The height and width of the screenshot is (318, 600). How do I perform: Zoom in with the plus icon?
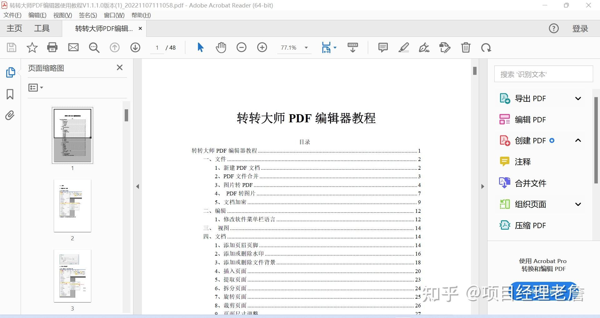coord(262,47)
